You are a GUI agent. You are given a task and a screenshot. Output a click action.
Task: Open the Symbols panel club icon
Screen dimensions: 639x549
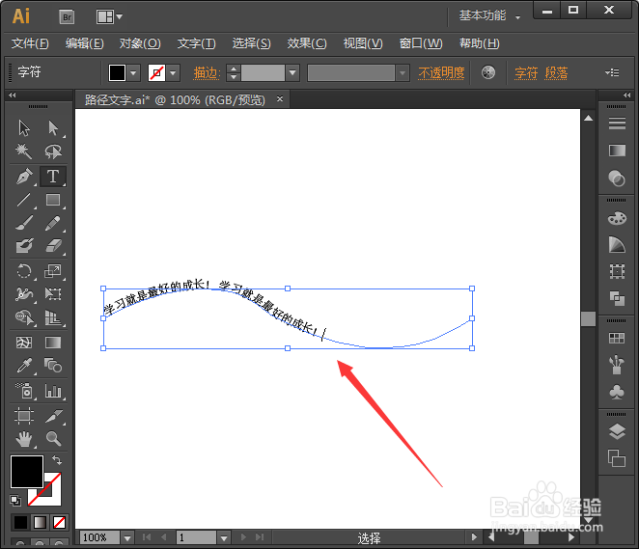pos(617,392)
